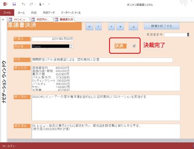Click the 申請日 date field
Viewport: 194px width, 149px height.
(x=53, y=39)
